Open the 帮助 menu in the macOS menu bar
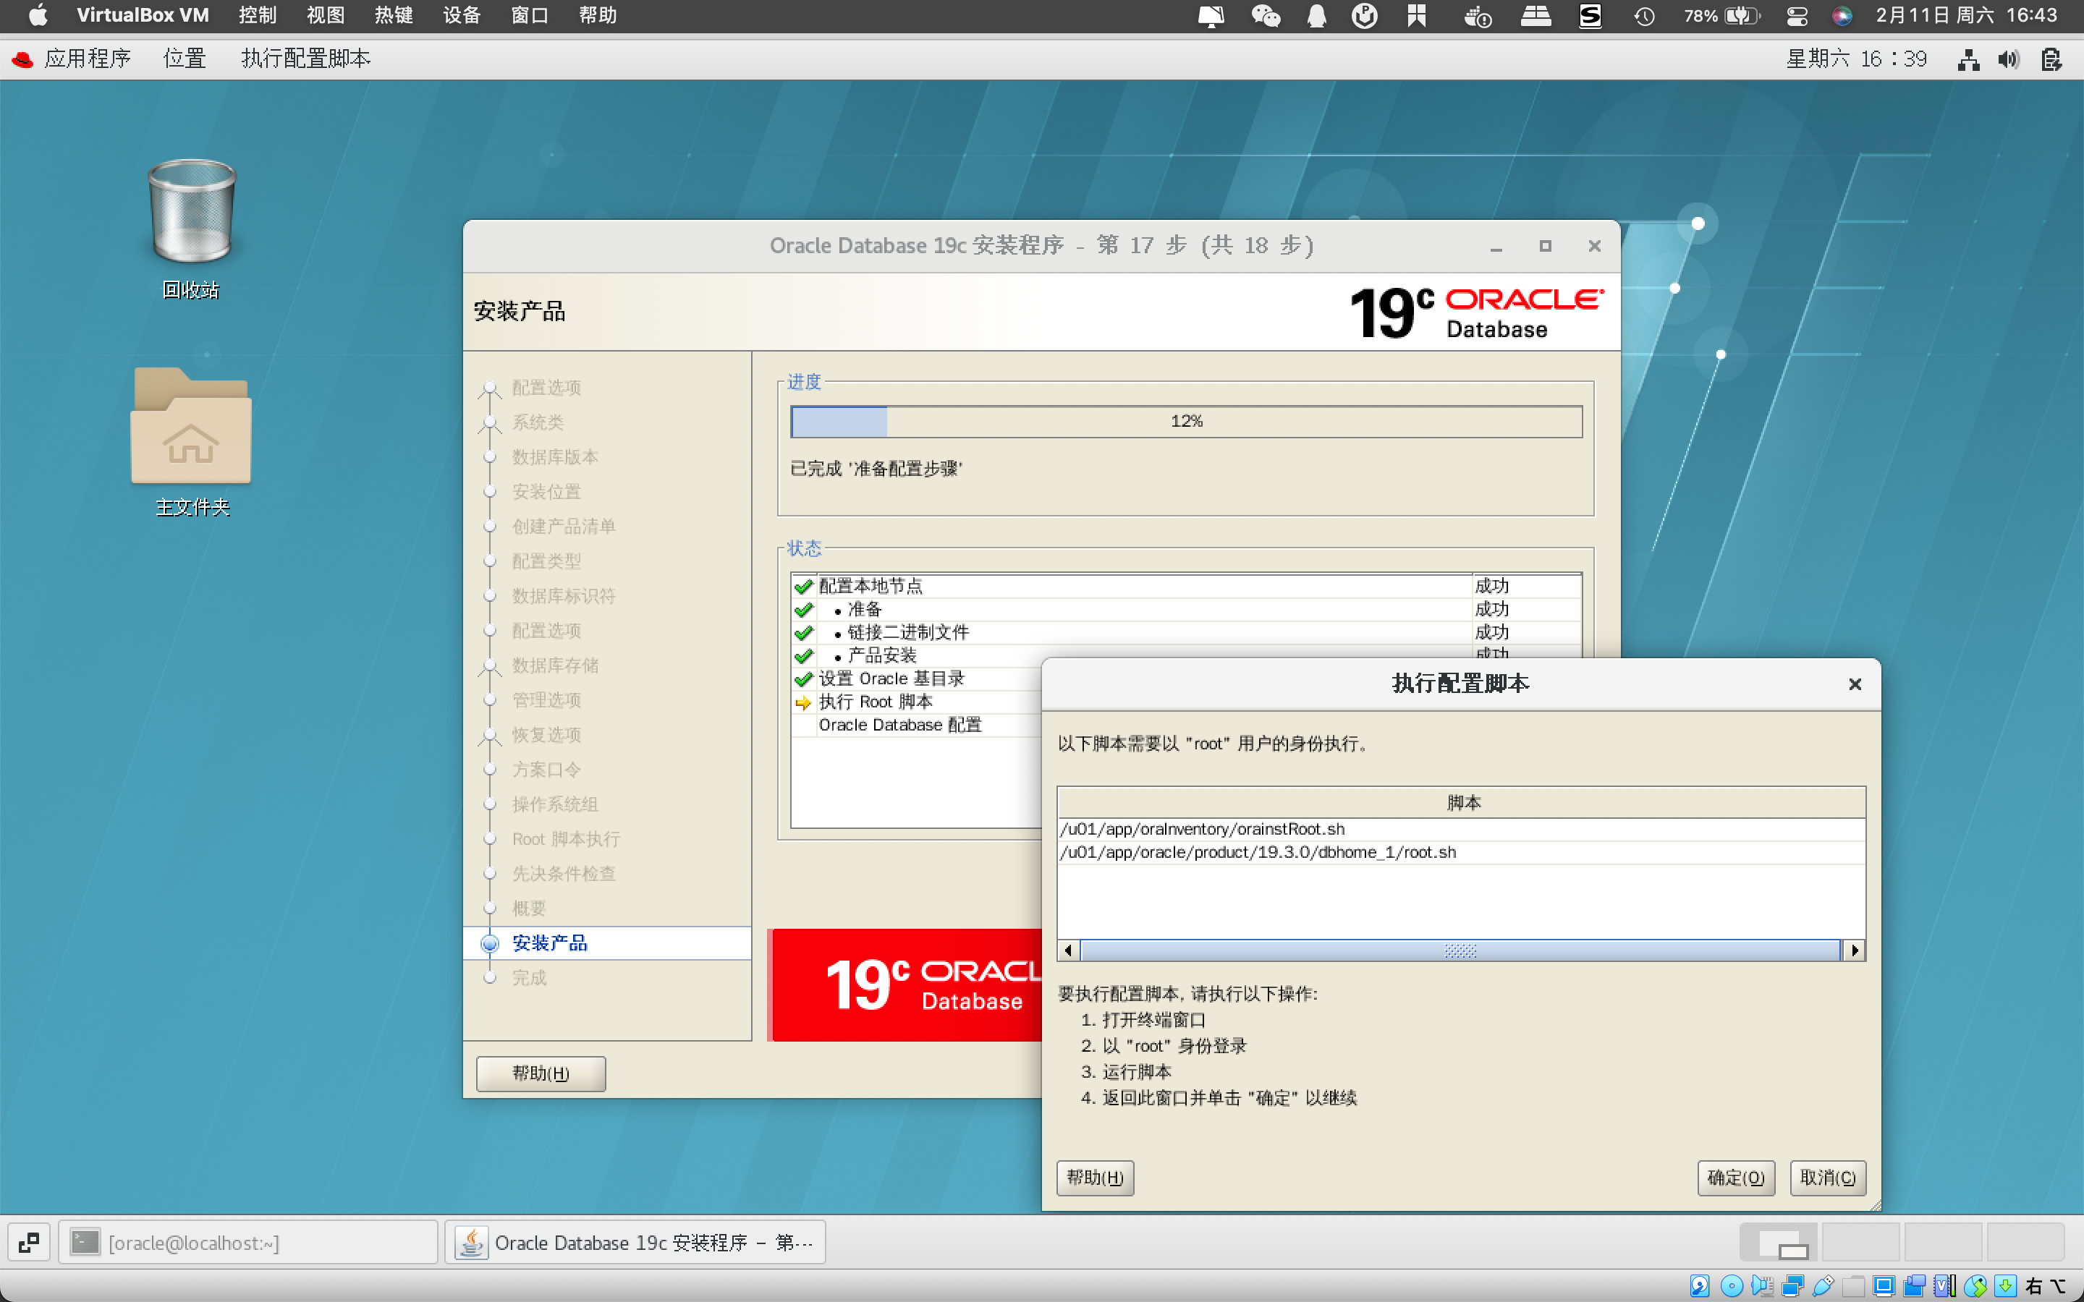 pos(598,15)
